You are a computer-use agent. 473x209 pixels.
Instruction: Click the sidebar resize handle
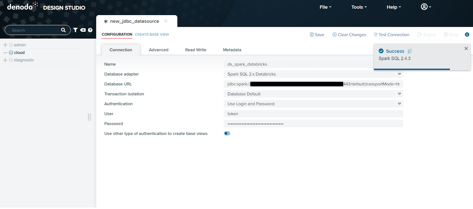click(x=89, y=117)
